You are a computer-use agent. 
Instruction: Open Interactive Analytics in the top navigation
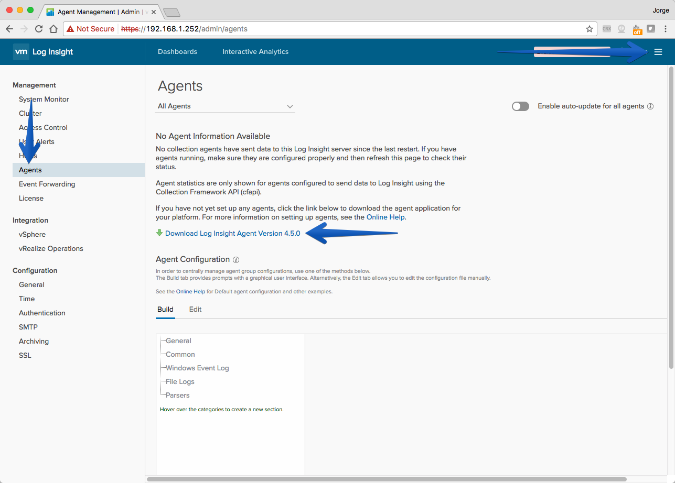coord(255,52)
